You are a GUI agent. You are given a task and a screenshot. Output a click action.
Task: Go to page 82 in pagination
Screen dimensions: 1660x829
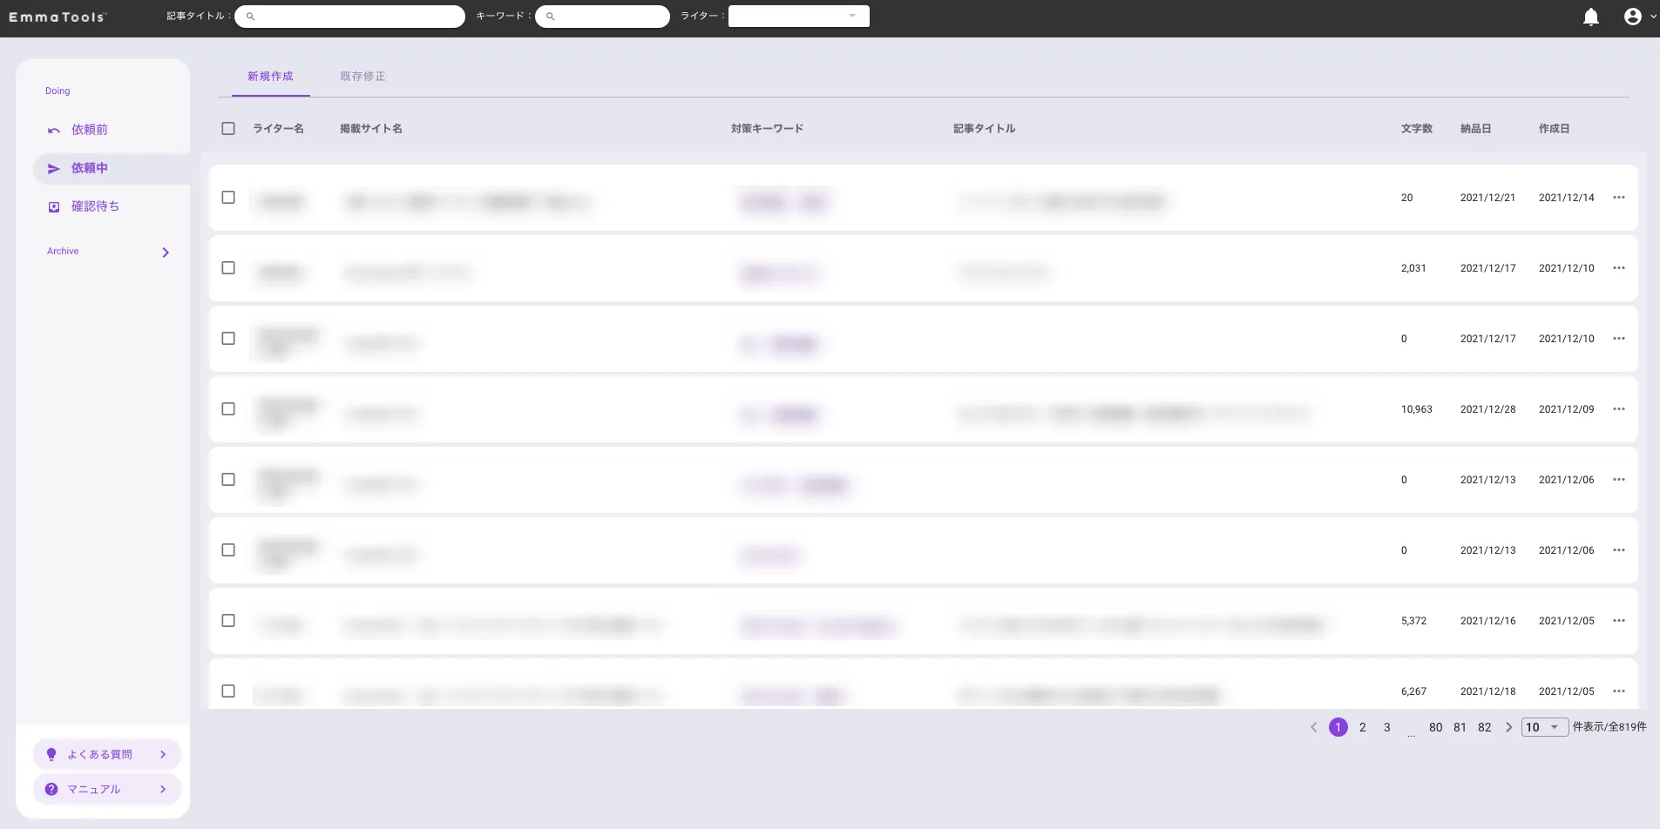pyautogui.click(x=1484, y=727)
